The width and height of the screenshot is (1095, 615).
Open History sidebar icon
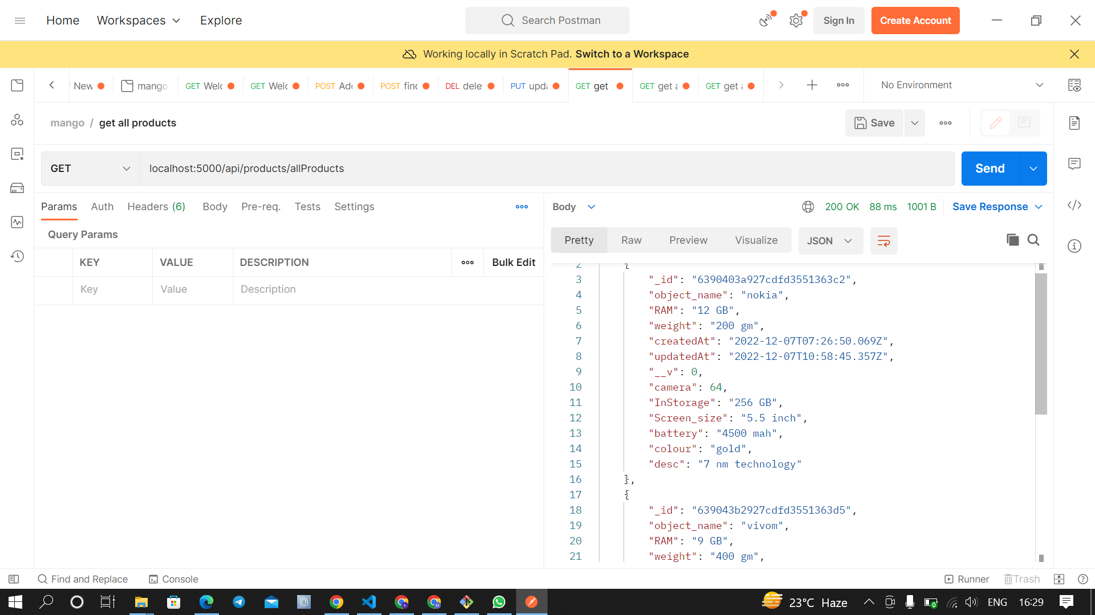[17, 256]
